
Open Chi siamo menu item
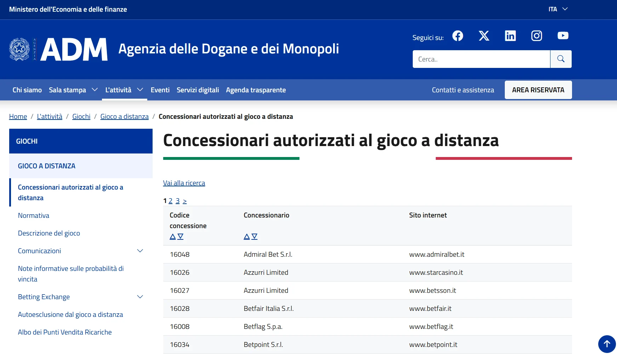(x=27, y=90)
